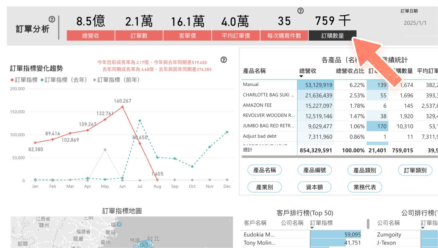Viewport: 438px width, 248px height.
Task: Switch to the 客單價 metric tab
Action: click(187, 35)
